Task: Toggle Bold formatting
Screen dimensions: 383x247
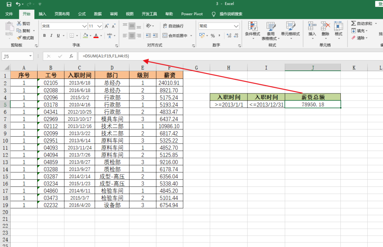Action: [44, 36]
